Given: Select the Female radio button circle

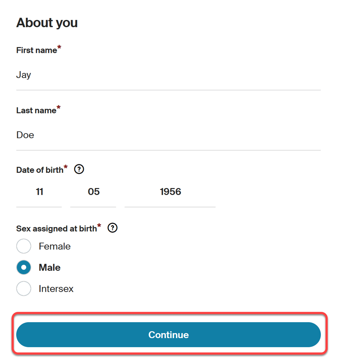Looking at the screenshot, I should click(23, 246).
